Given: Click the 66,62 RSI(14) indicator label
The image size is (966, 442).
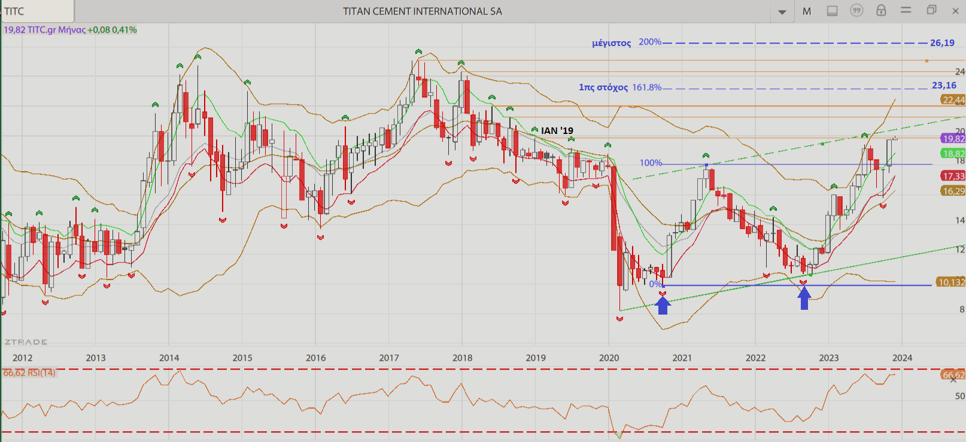Looking at the screenshot, I should [29, 373].
